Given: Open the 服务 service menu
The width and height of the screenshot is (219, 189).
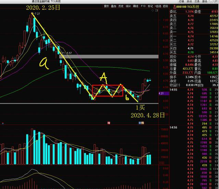Looking at the screenshot, I should pyautogui.click(x=205, y=1).
